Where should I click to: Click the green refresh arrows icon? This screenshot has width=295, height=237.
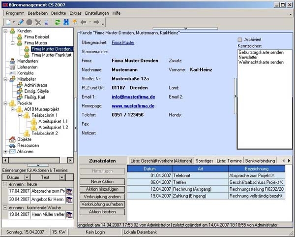click(57, 22)
